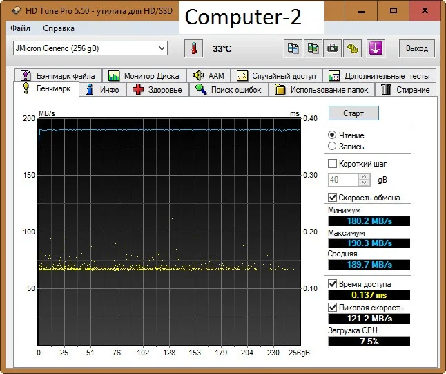Image resolution: width=446 pixels, height=374 pixels.
Task: Uncheck the Скорость обмена checkbox
Action: [x=333, y=198]
